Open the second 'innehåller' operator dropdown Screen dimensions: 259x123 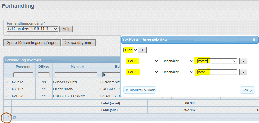(178, 72)
